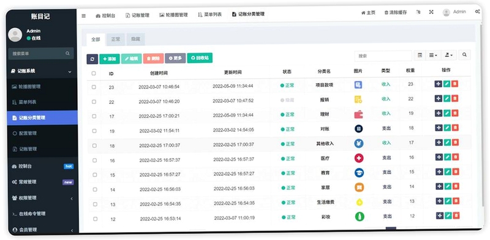Image resolution: width=490 pixels, height=240 pixels.
Task: Click the move icon for row ID 16
Action: tap(439, 157)
